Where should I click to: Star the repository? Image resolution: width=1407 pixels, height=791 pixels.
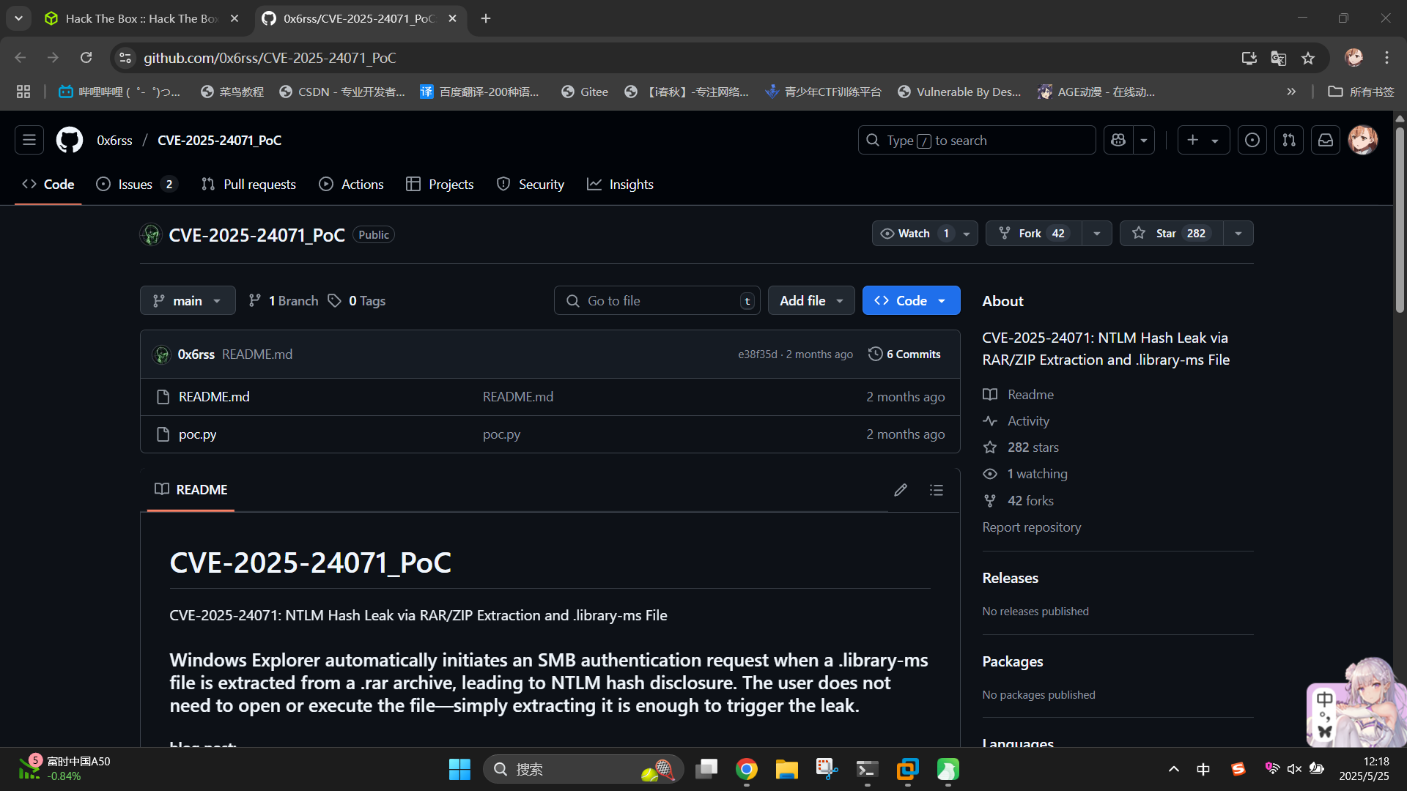pyautogui.click(x=1170, y=234)
